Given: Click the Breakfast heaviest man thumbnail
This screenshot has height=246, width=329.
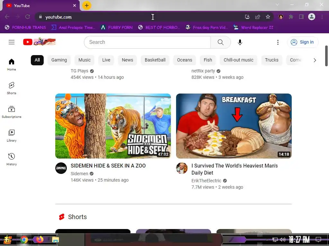Looking at the screenshot, I should pyautogui.click(x=234, y=126).
